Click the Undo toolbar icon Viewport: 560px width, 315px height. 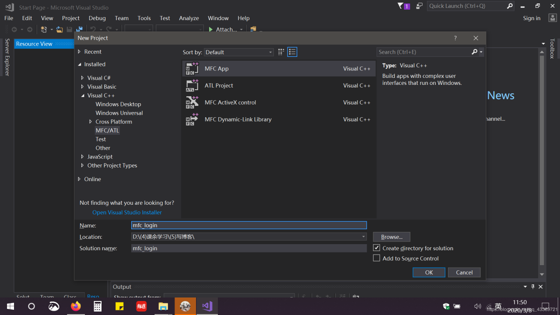(93, 29)
